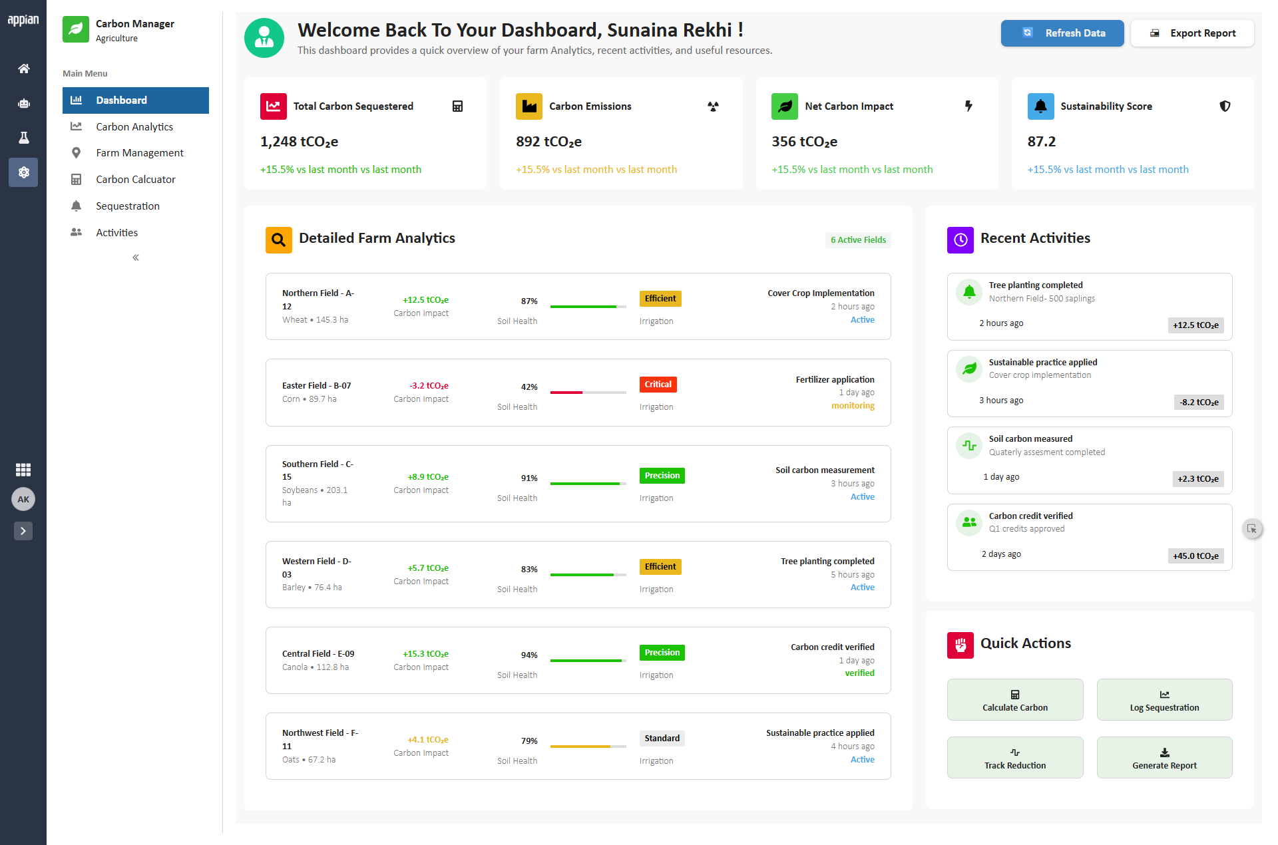
Task: Click the Calculate Carbon quick action
Action: (x=1015, y=700)
